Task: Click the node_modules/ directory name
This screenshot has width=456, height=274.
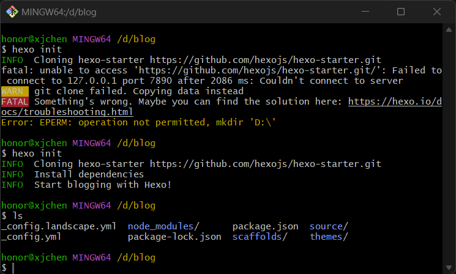Action: coord(163,227)
